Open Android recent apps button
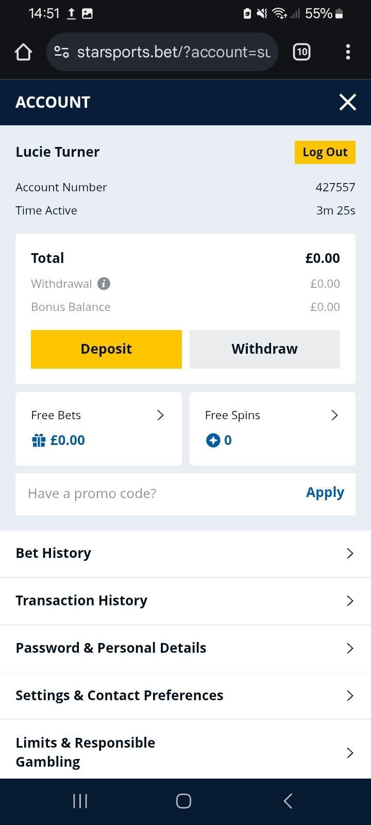 coord(80,801)
